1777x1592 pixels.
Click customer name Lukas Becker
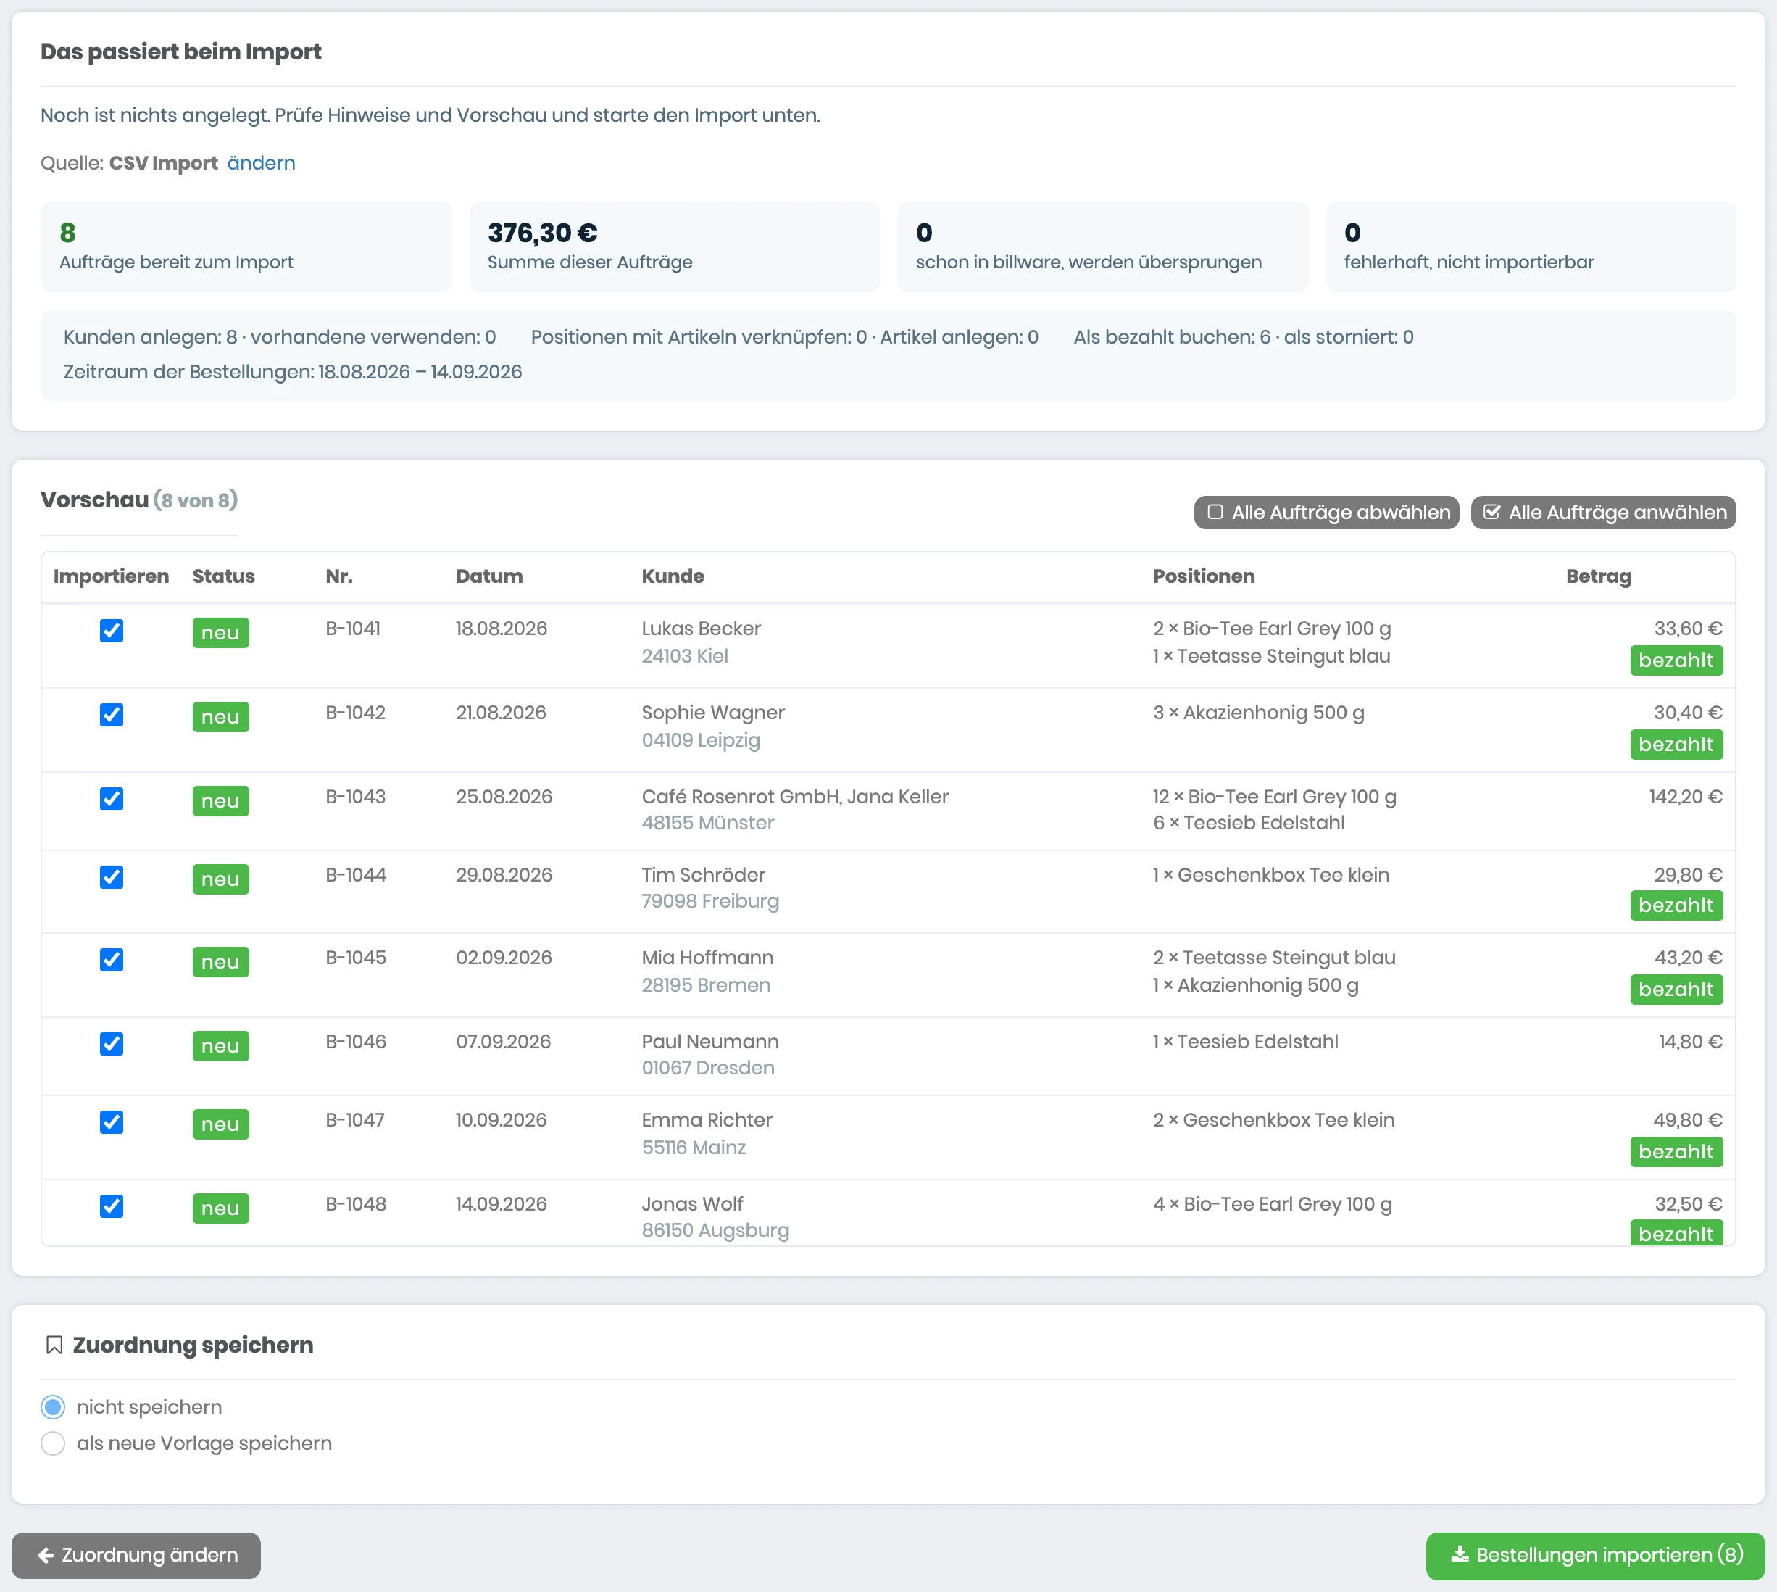702,629
